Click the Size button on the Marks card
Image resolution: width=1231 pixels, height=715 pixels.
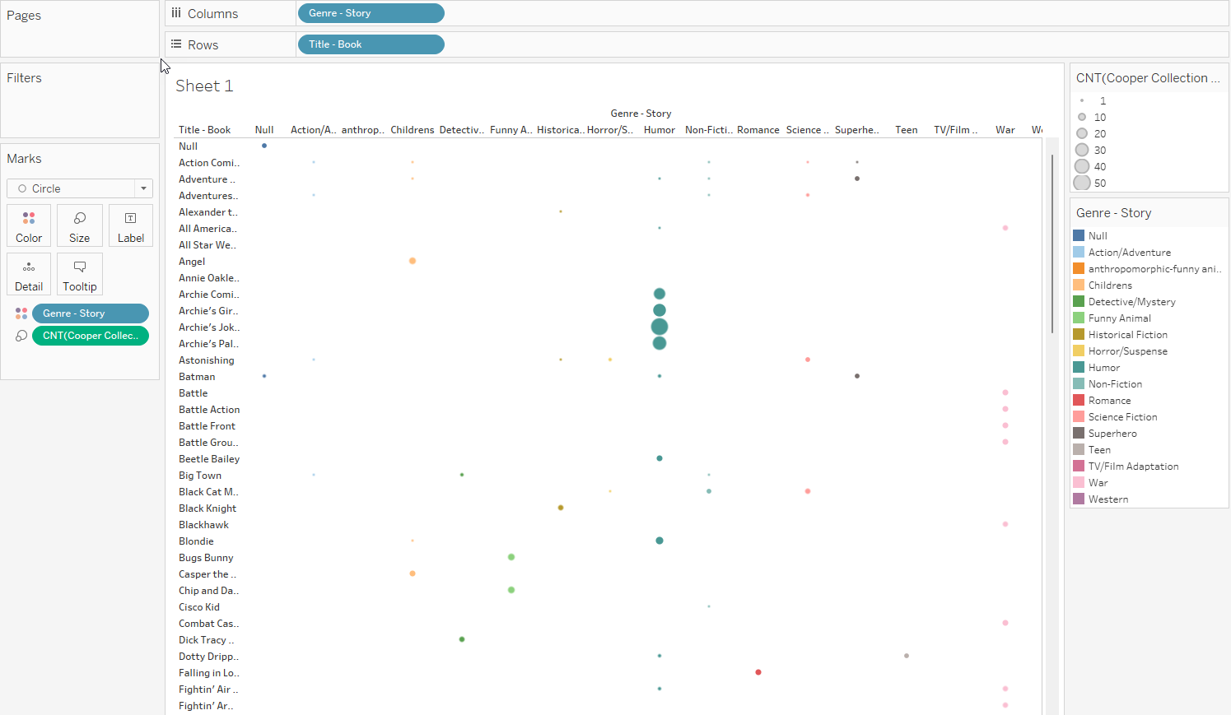(79, 225)
